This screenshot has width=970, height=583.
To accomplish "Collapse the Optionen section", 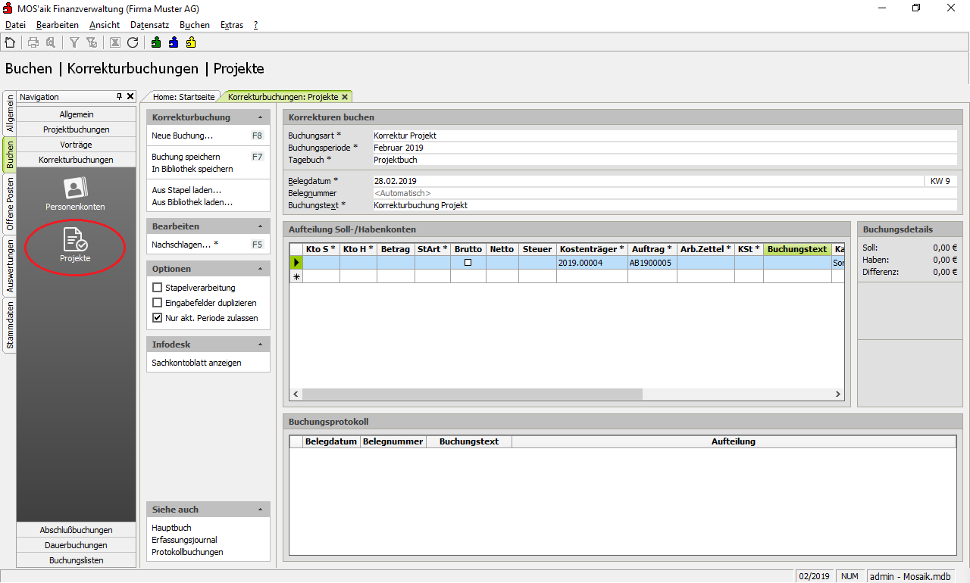I will (x=261, y=269).
